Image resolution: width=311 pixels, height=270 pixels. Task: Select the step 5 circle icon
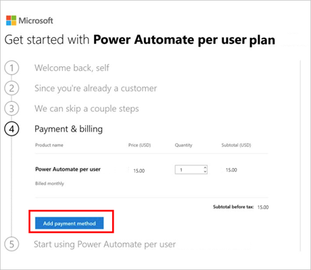point(11,244)
